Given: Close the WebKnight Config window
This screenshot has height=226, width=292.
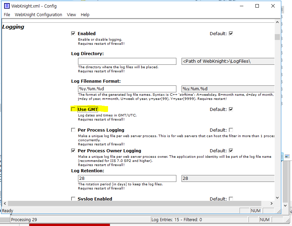Looking at the screenshot, I should click(x=273, y=6).
